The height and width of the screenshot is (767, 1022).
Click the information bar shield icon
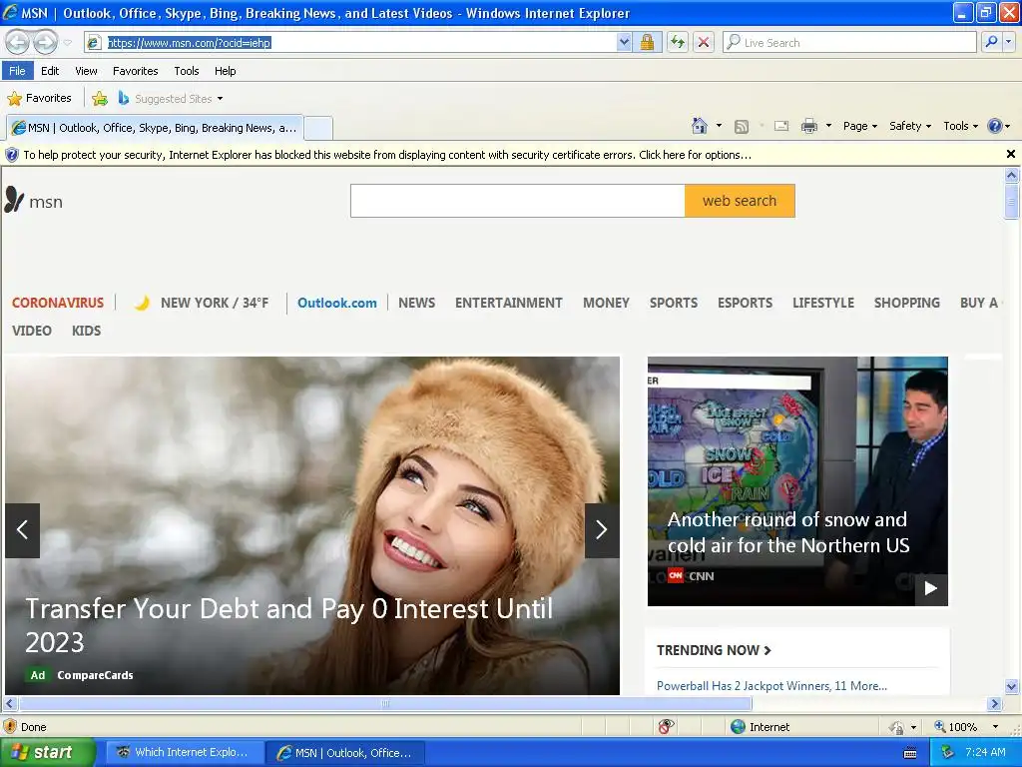12,155
